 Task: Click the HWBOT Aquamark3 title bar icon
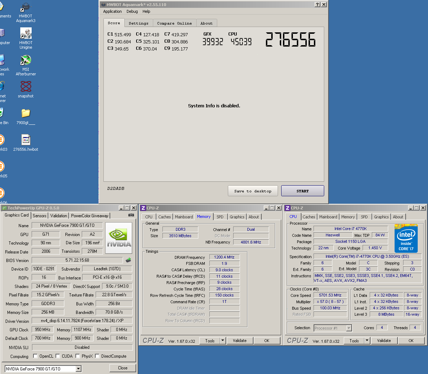[103, 5]
